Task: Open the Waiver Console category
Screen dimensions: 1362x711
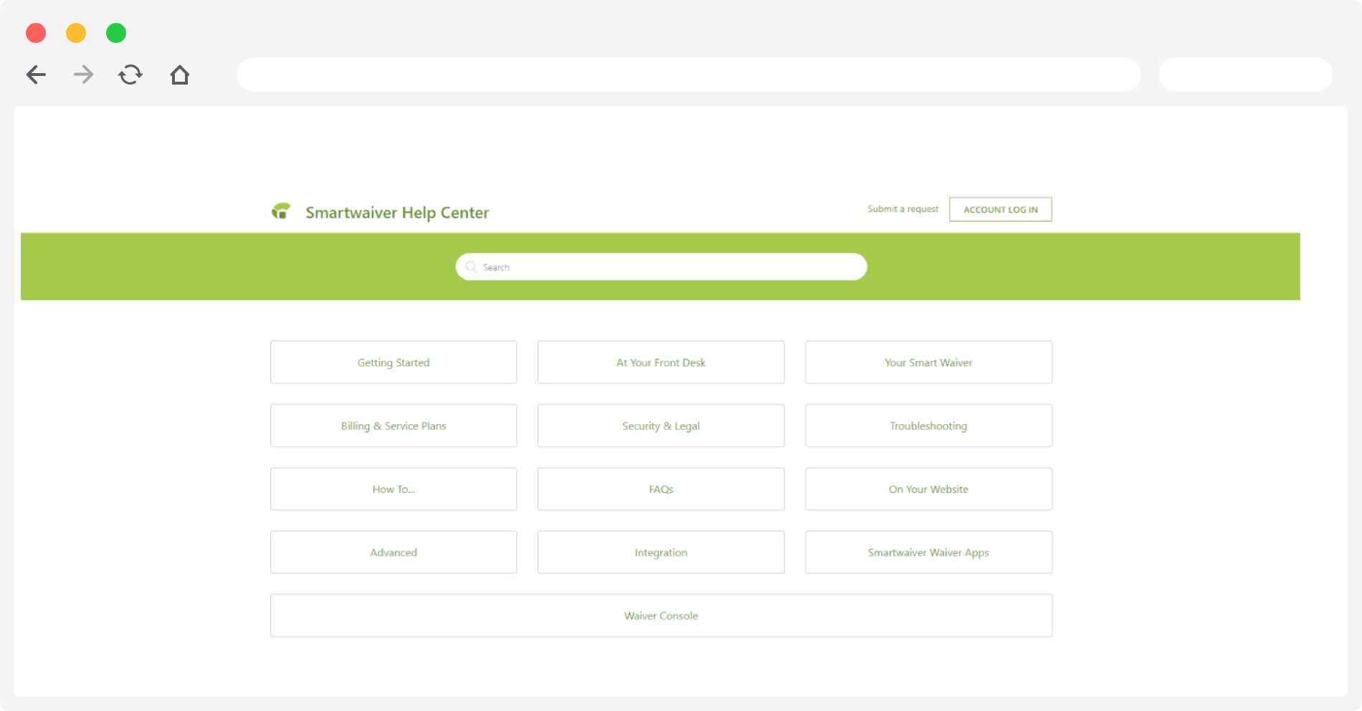Action: [x=660, y=615]
